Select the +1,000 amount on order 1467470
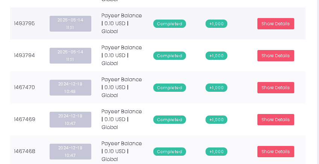Screen dimensions: 319x164 (x=216, y=88)
